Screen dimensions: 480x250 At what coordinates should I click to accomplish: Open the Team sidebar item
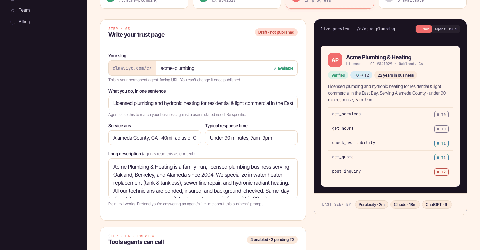click(43, 10)
